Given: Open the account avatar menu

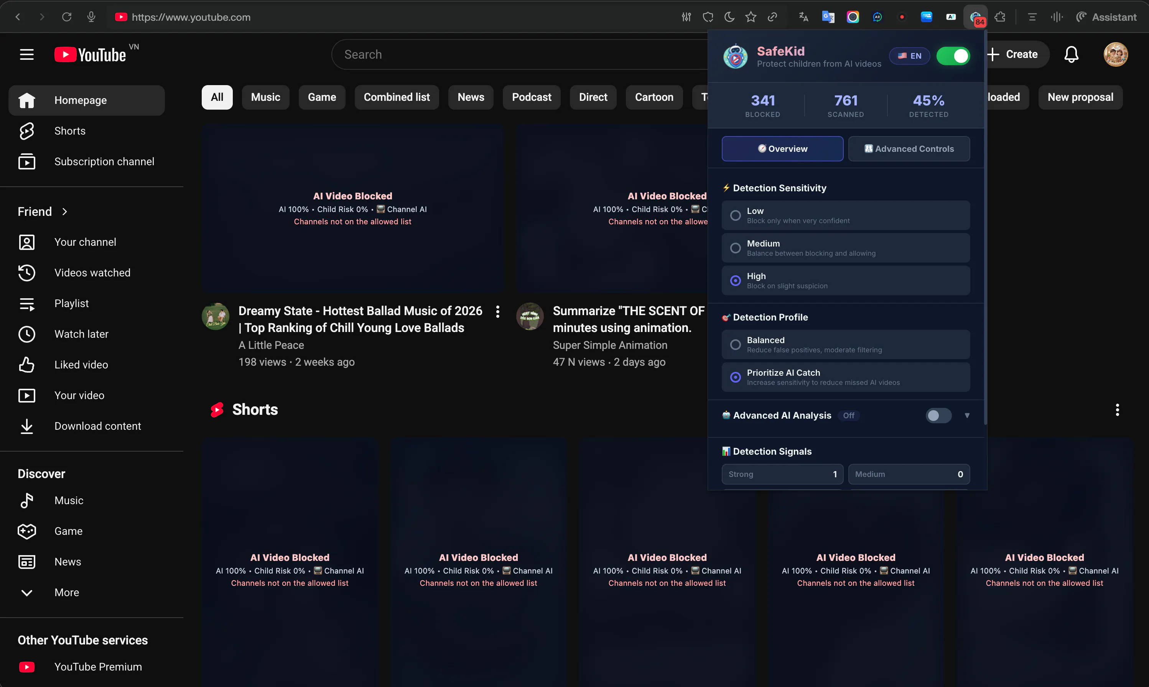Looking at the screenshot, I should (1116, 54).
